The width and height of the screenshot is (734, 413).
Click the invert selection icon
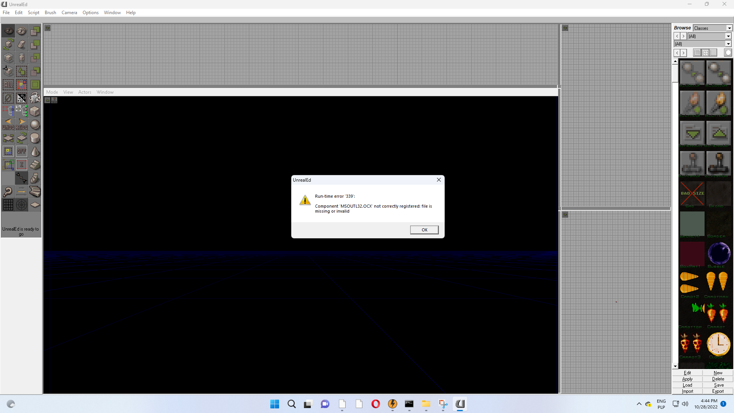click(22, 98)
